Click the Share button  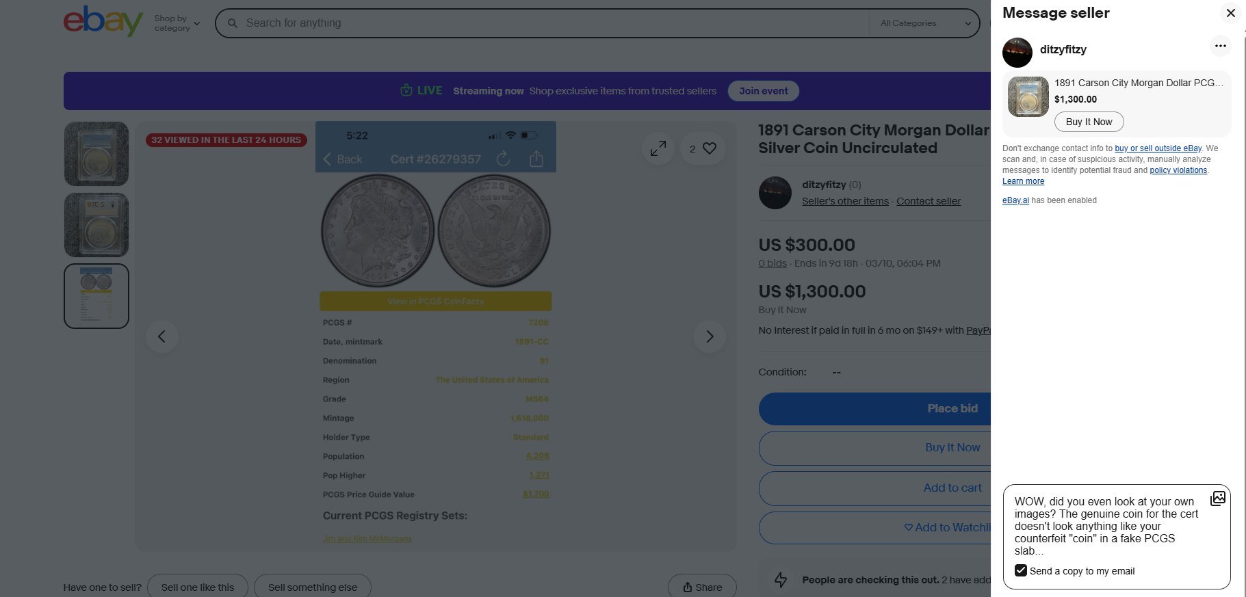pos(703,587)
